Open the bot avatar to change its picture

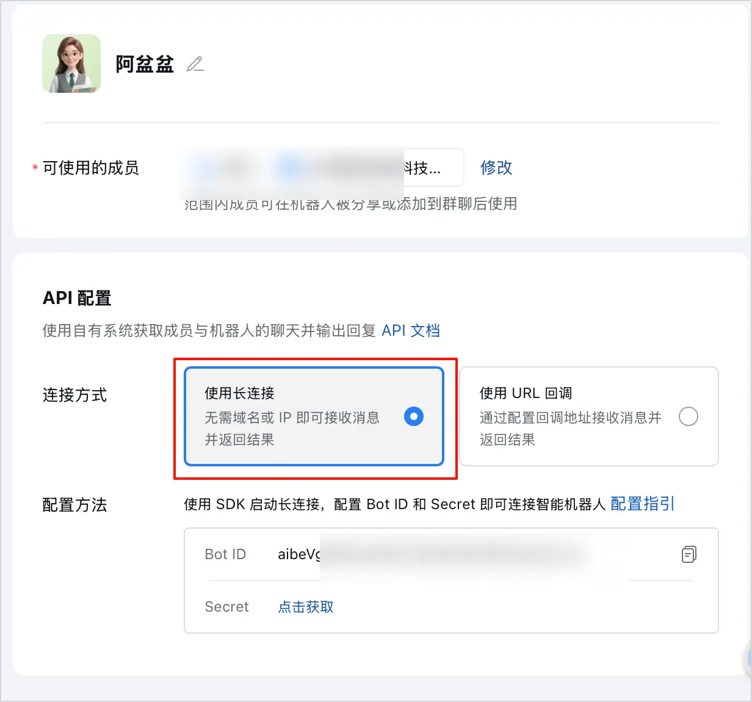[x=71, y=63]
